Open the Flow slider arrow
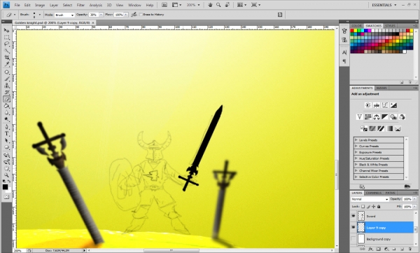420x253 pixels. pyautogui.click(x=126, y=15)
